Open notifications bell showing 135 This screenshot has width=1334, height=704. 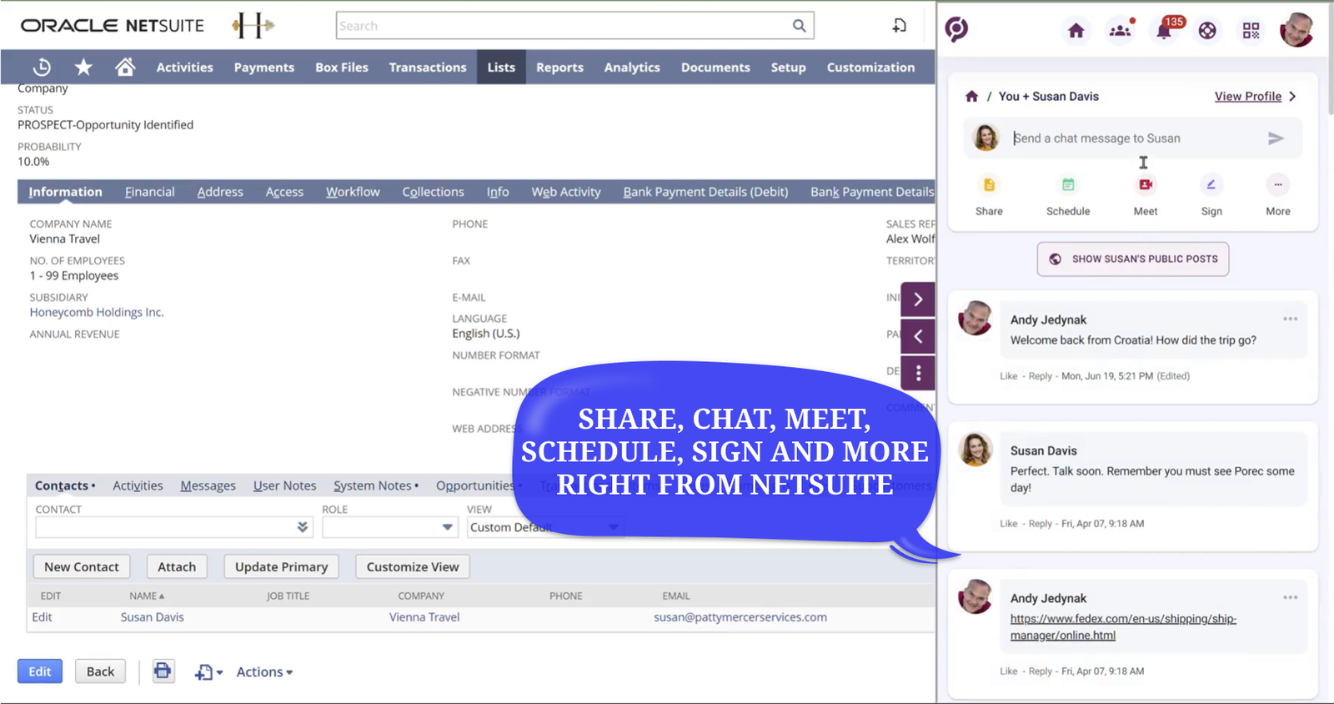pyautogui.click(x=1165, y=30)
